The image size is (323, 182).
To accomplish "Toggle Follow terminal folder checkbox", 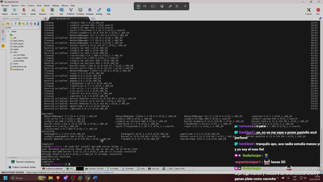I will [10, 167].
